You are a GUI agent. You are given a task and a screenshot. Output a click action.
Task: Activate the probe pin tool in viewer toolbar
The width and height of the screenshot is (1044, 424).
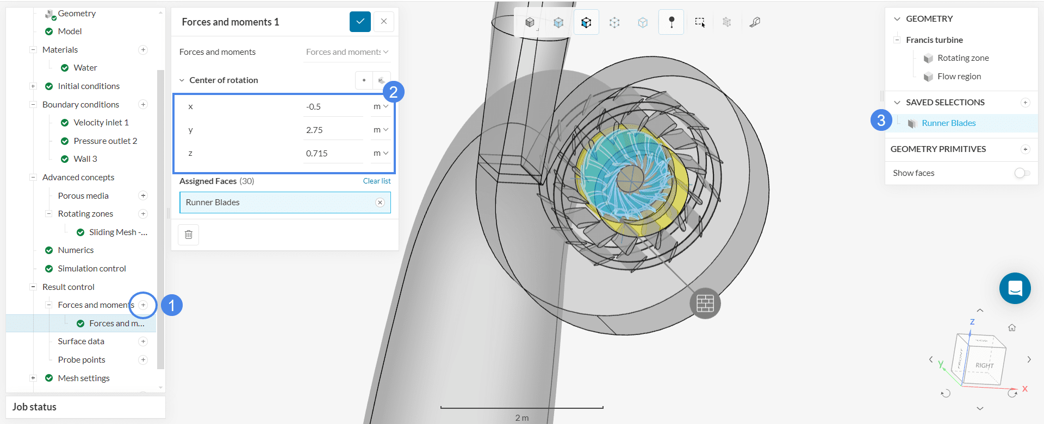(x=671, y=22)
